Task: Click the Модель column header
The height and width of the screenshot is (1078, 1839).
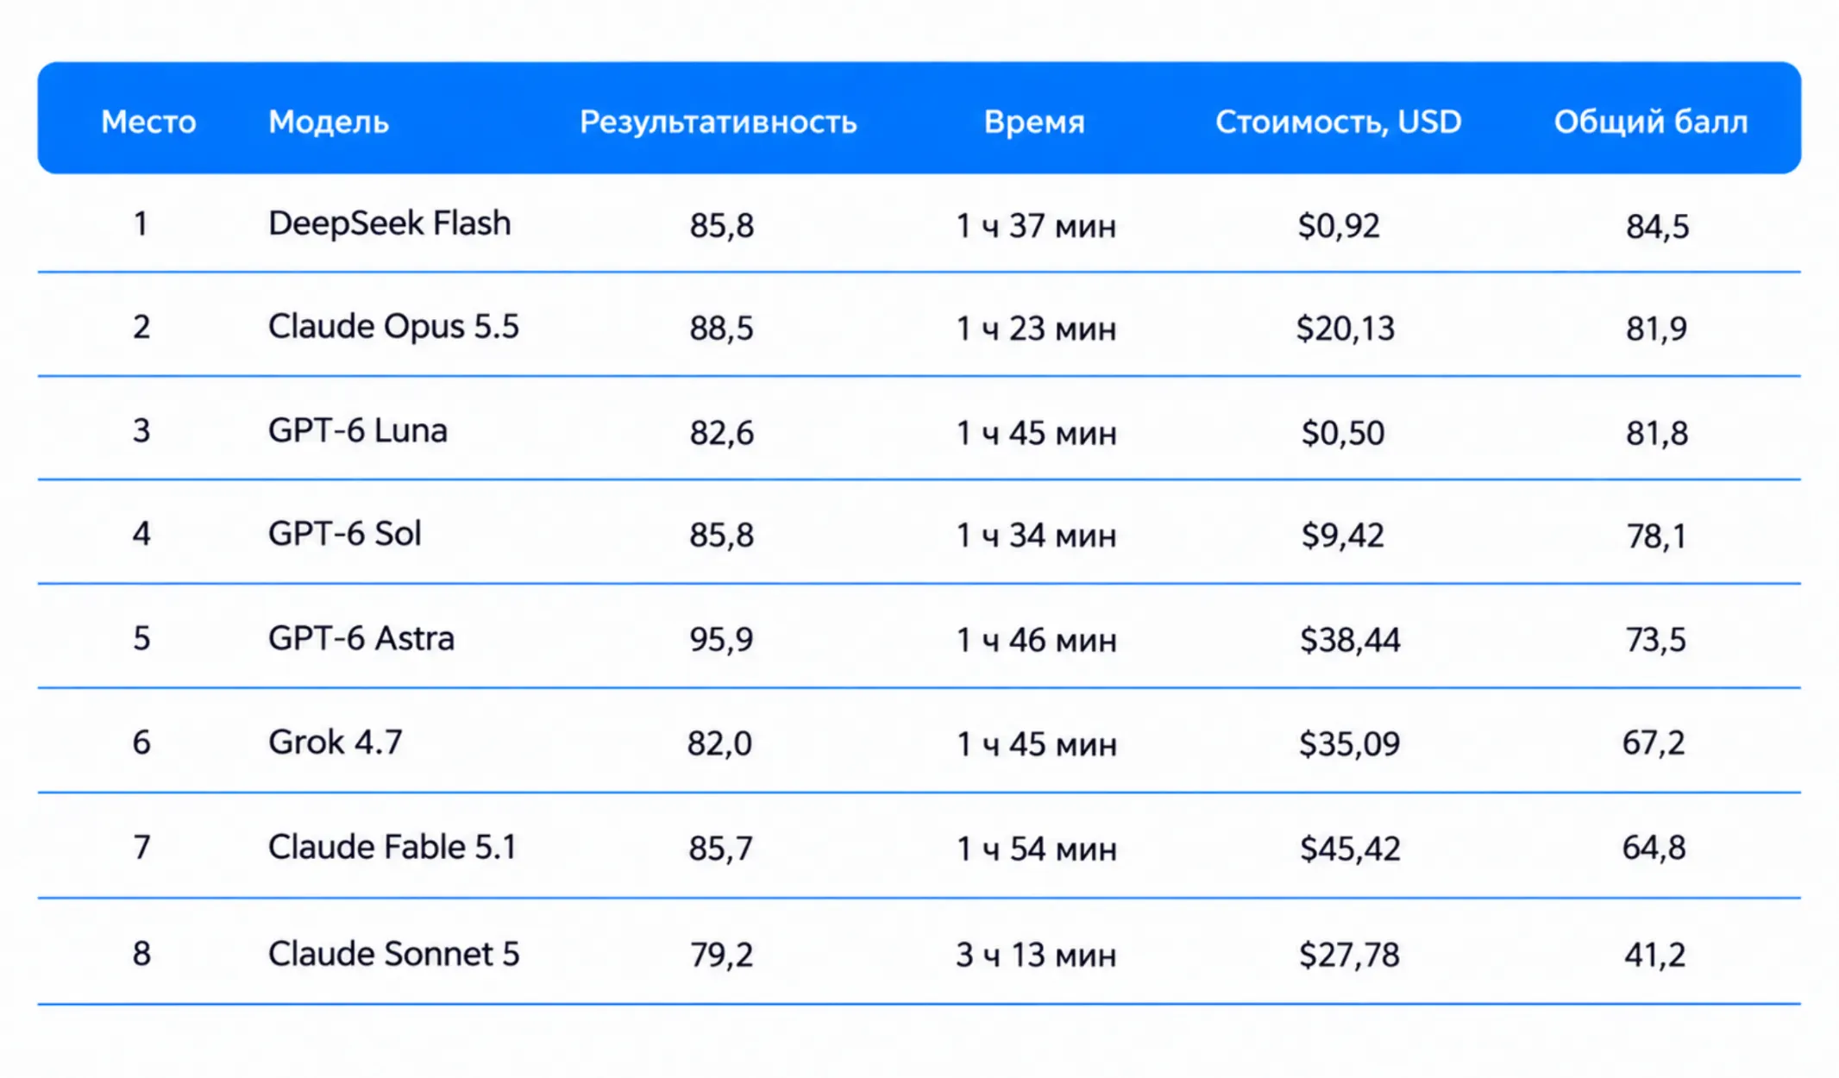Action: pyautogui.click(x=329, y=122)
